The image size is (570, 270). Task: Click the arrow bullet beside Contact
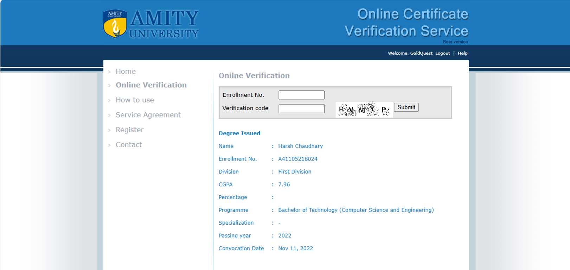coord(109,145)
